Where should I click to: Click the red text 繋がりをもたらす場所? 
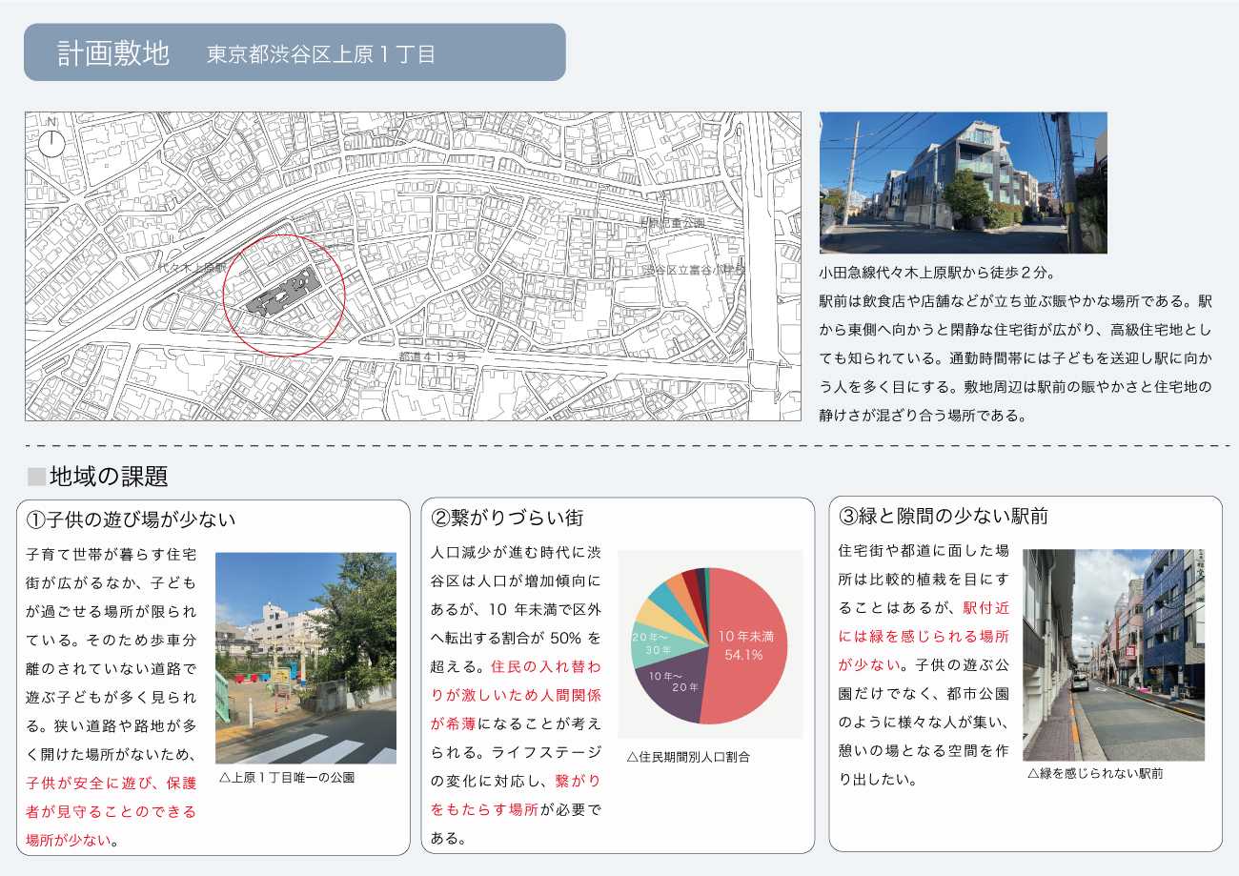click(x=515, y=795)
